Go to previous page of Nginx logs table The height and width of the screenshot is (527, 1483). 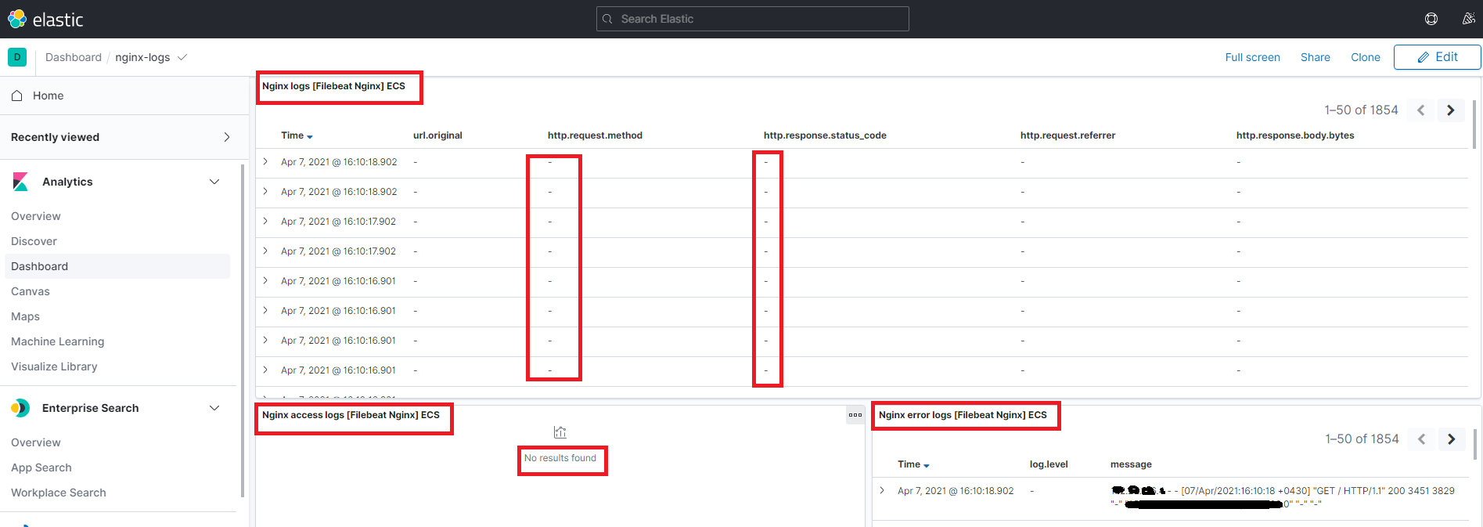[x=1420, y=110]
